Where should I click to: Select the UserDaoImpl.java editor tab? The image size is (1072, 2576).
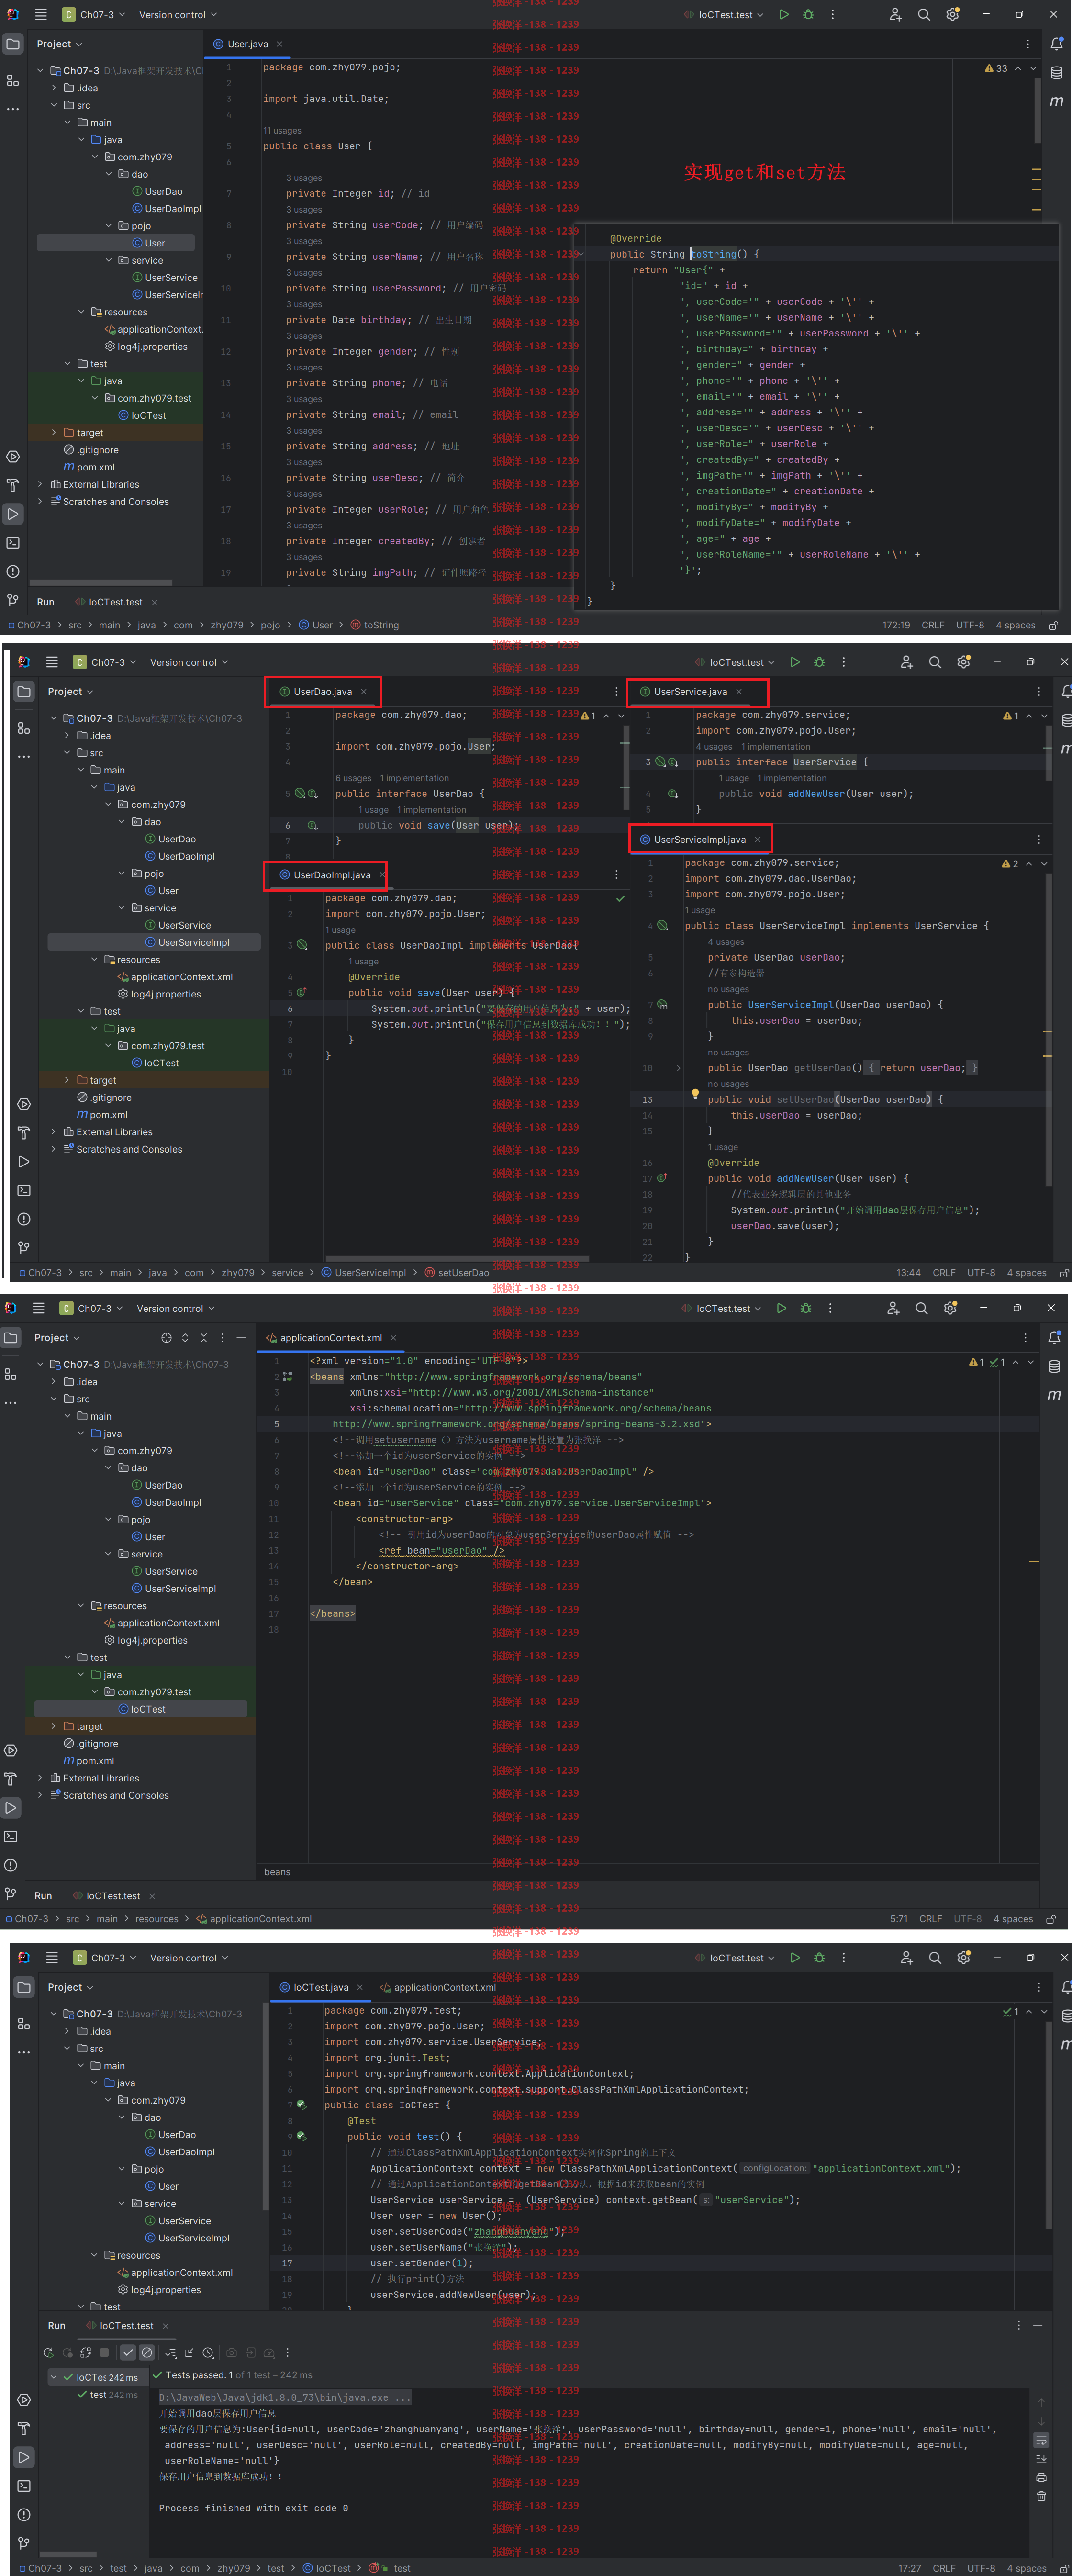tap(331, 875)
